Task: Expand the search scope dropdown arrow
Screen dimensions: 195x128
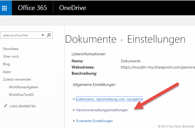Action: pos(43,35)
